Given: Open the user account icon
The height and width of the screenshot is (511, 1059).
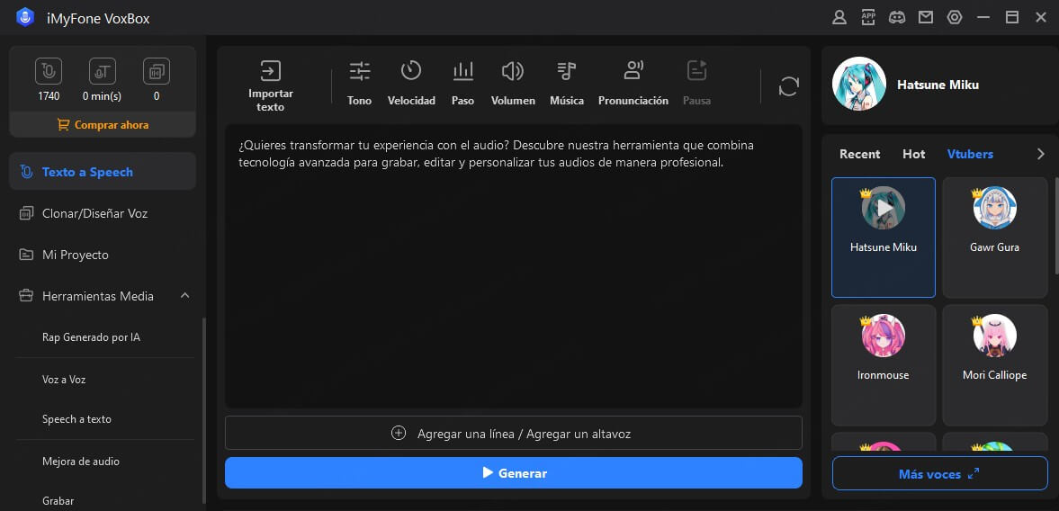Looking at the screenshot, I should (x=839, y=18).
